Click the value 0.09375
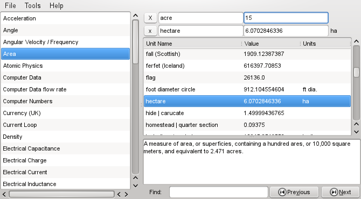 tap(254, 125)
